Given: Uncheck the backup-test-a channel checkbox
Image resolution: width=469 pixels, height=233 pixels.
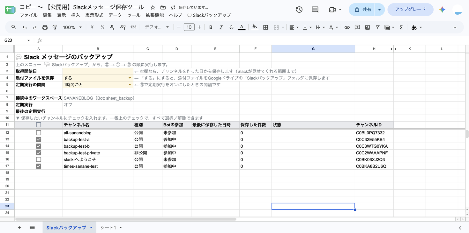Looking at the screenshot, I should tap(39, 139).
